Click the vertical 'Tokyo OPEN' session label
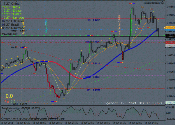This screenshot has height=125, width=175. tap(46, 26)
